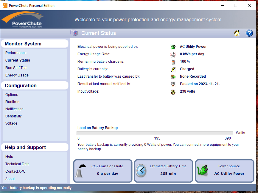Image resolution: width=258 pixels, height=193 pixels.
Task: Click the clock icon in Estimated Battery Time
Action: coord(141,171)
